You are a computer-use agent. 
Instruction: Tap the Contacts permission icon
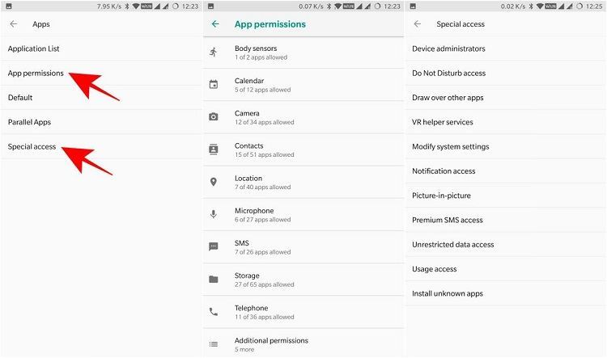coord(214,150)
